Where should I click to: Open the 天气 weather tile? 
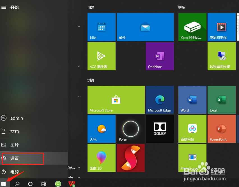102,129
